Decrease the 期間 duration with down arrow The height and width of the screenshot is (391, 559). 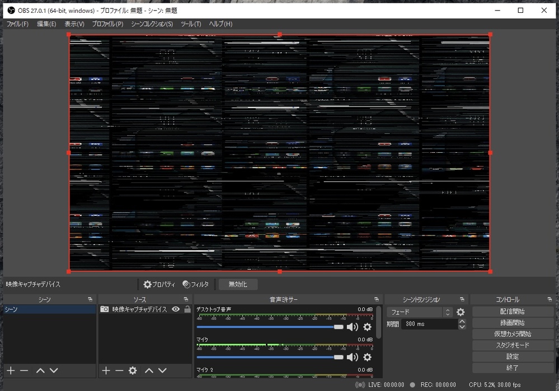[462, 327]
